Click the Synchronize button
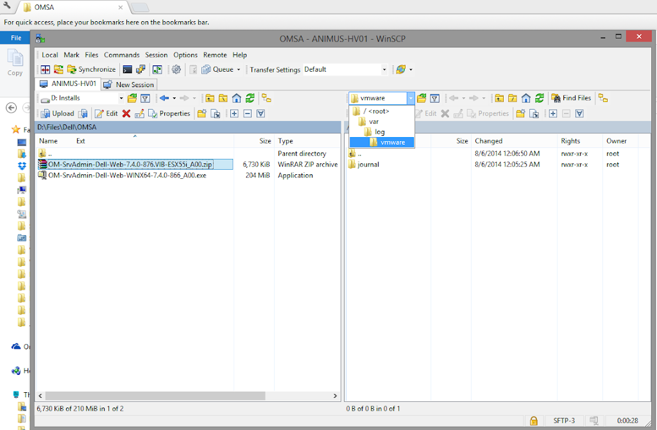The image size is (657, 430). click(x=92, y=69)
